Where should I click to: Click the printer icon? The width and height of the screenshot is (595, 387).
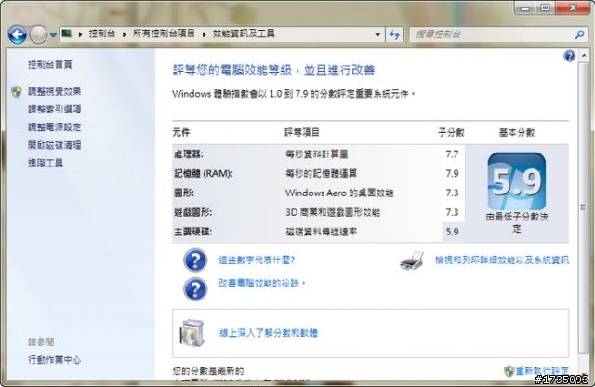(412, 260)
